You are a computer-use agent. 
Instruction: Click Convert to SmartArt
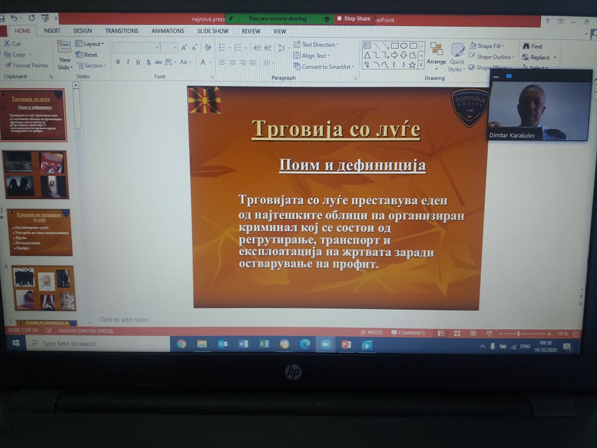coord(323,67)
